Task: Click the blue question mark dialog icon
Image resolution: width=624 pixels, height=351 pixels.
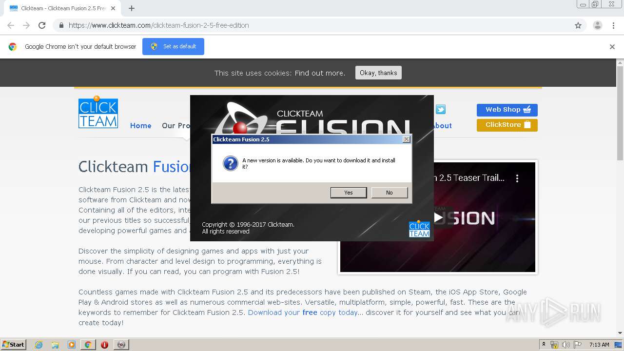Action: pyautogui.click(x=231, y=163)
